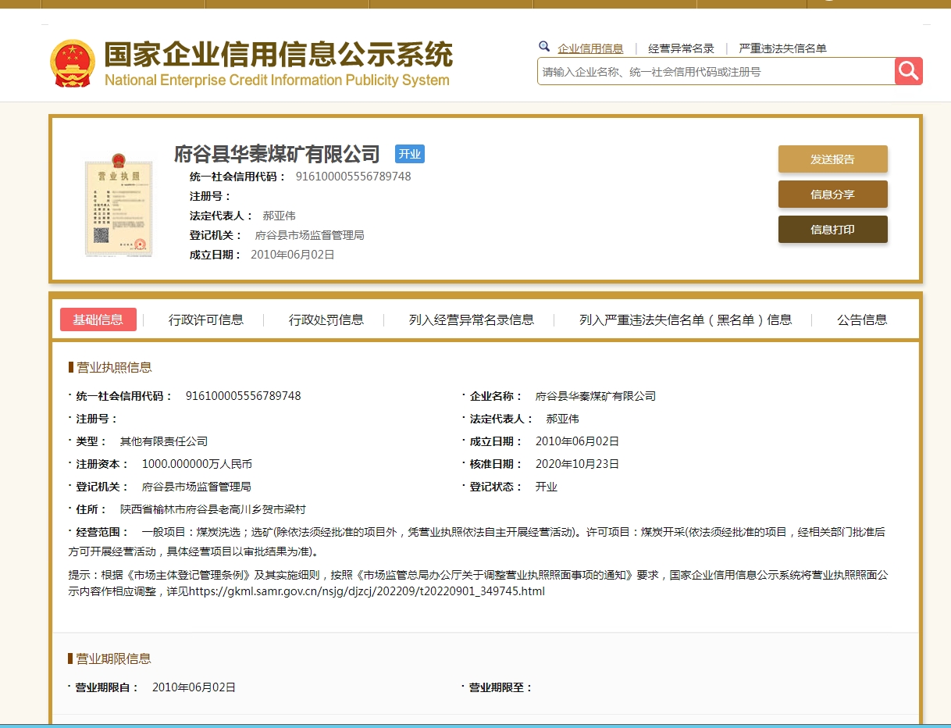Select the 严重违法失信名单 search category

coord(782,48)
